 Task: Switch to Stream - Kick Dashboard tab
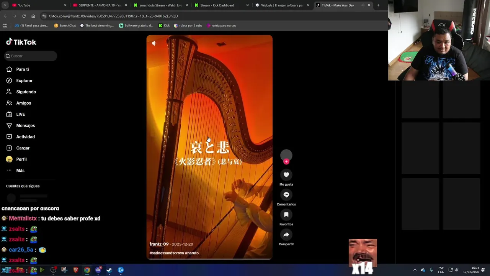[221, 5]
